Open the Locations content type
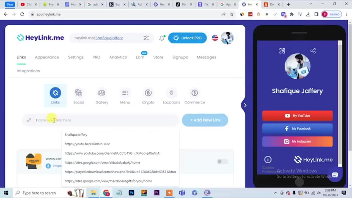 (171, 93)
